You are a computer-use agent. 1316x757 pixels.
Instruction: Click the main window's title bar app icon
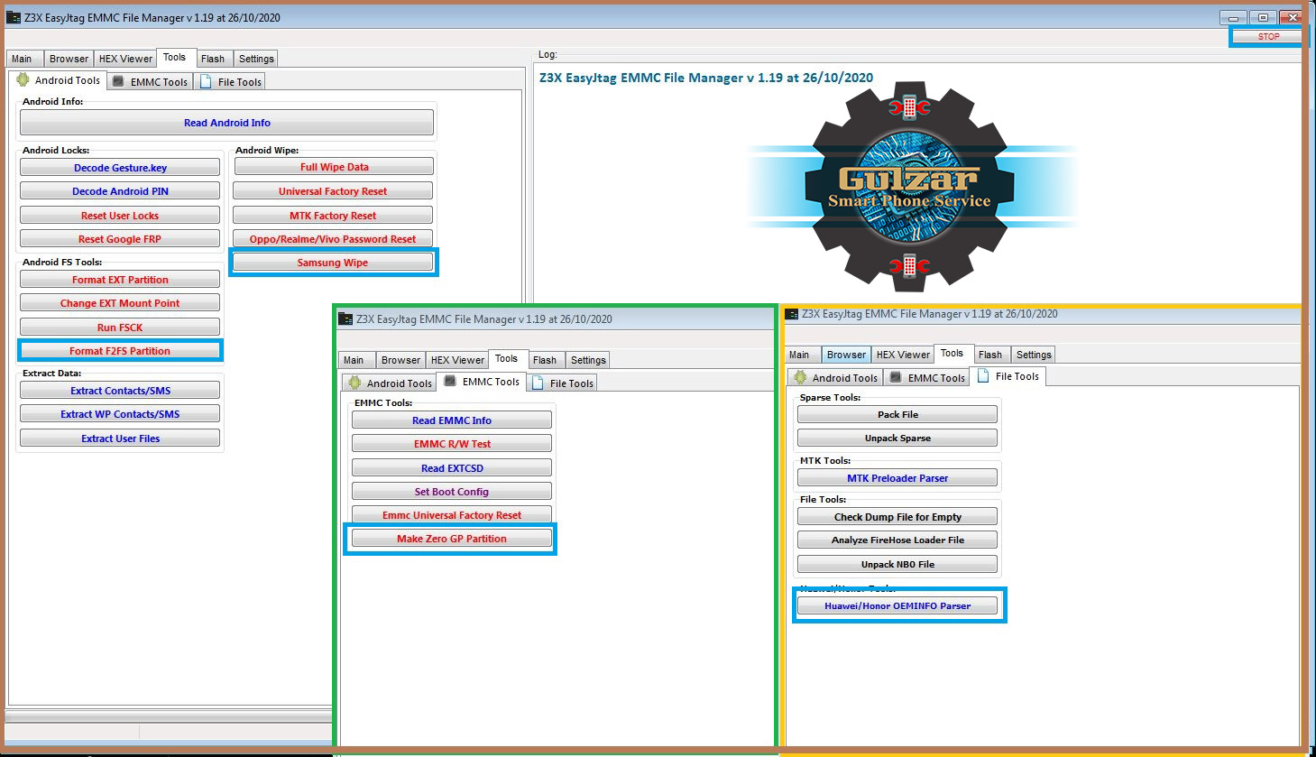[x=14, y=17]
